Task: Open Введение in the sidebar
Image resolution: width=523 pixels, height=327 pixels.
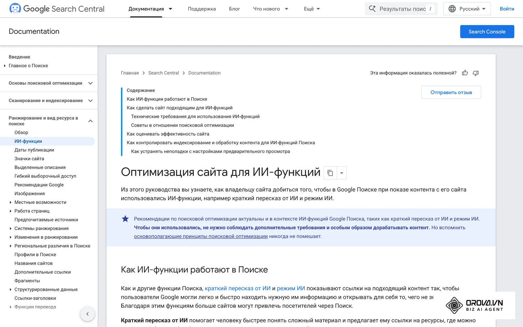Action: tap(19, 57)
